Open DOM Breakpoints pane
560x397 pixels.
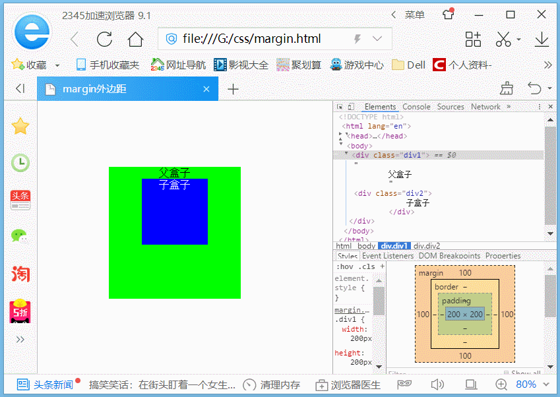(449, 256)
